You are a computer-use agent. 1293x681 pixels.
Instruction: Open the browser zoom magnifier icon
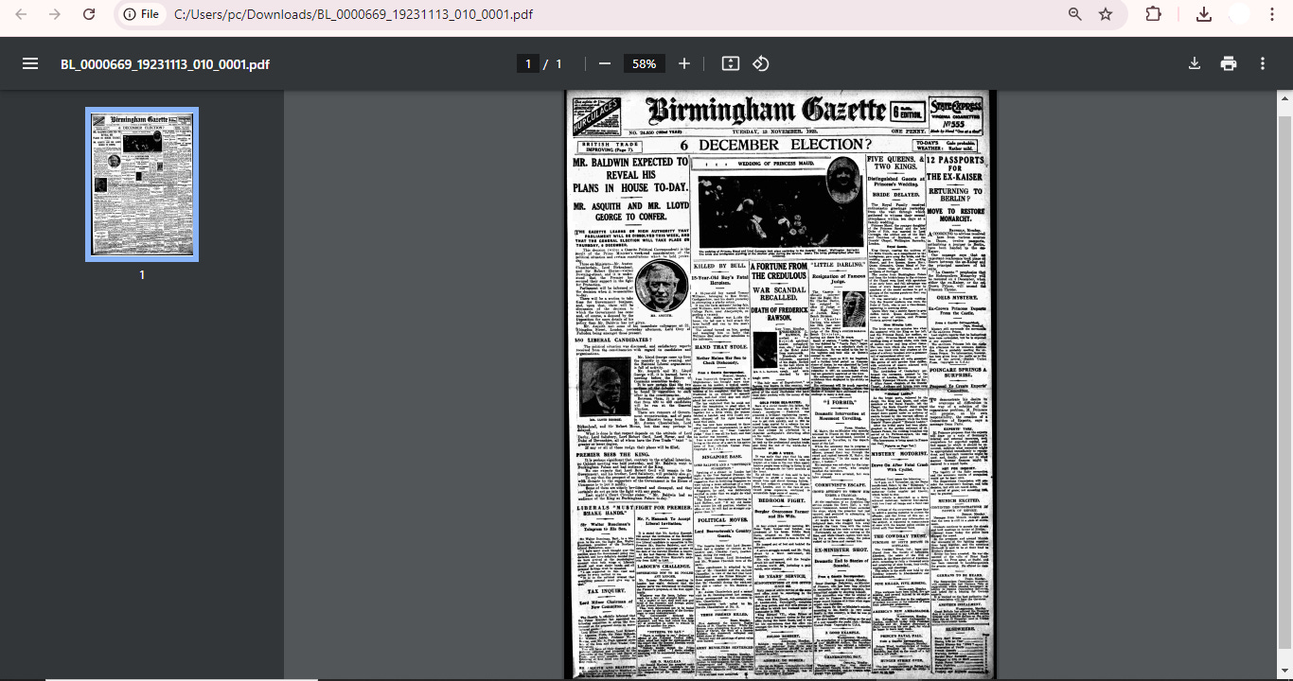coord(1075,14)
